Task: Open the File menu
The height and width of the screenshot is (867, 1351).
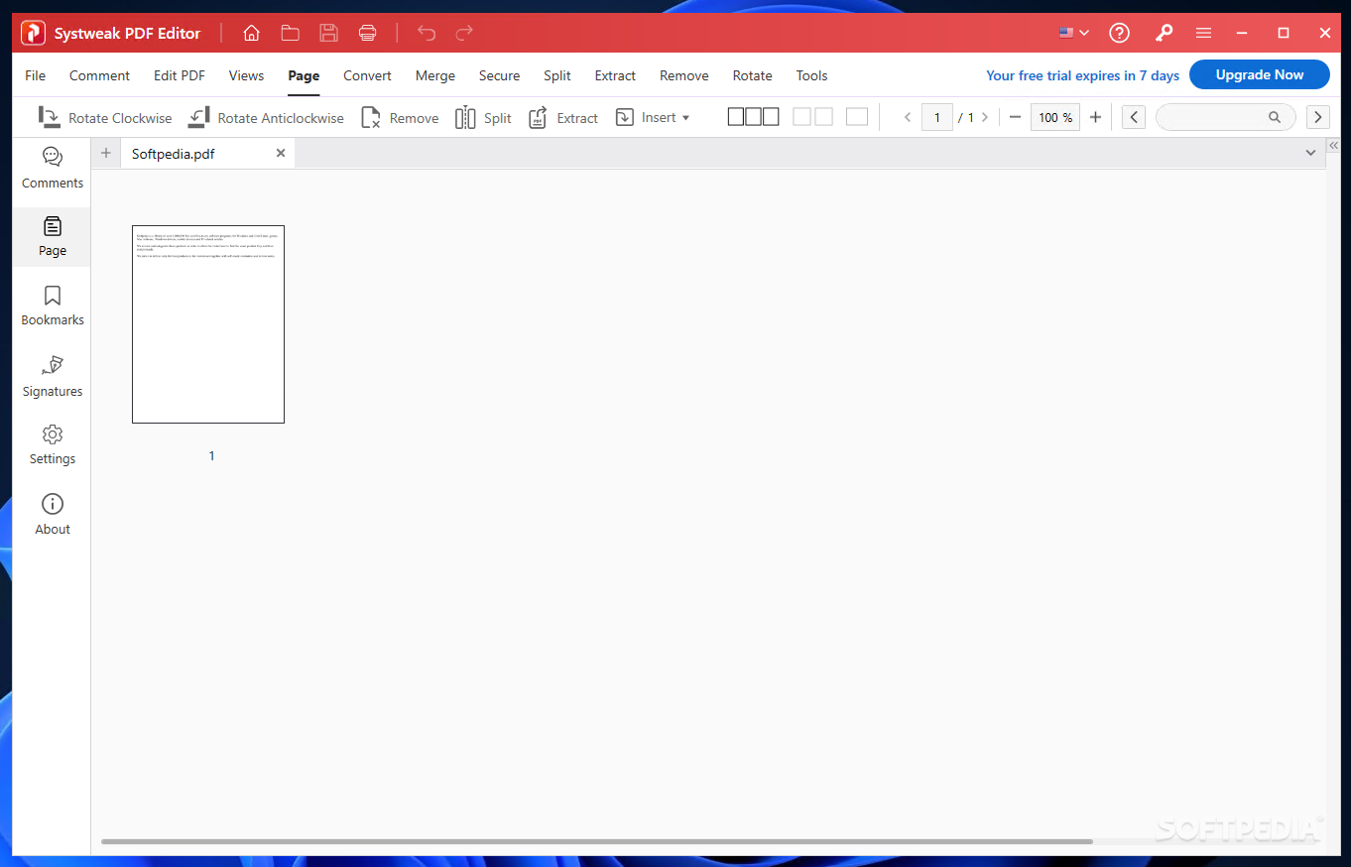Action: (x=35, y=75)
